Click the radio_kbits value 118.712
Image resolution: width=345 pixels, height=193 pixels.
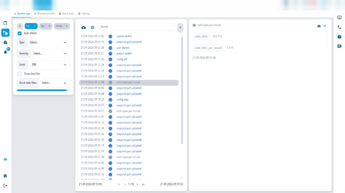[217, 36]
